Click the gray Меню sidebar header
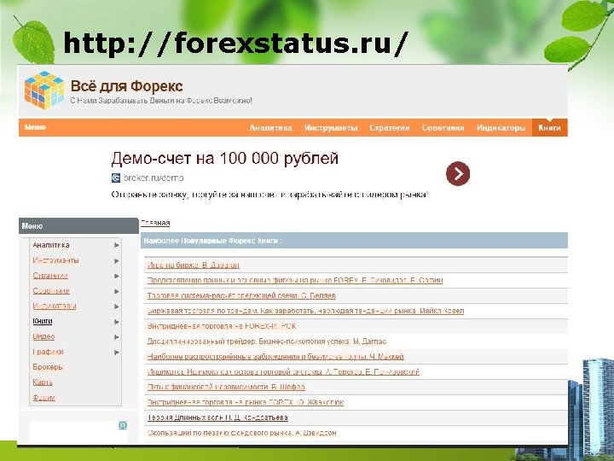This screenshot has height=461, width=614. (x=78, y=225)
